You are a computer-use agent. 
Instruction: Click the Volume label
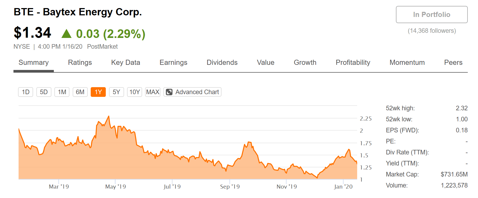click(x=397, y=185)
